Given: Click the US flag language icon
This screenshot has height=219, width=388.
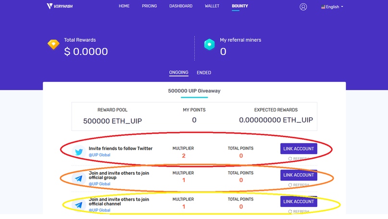Looking at the screenshot, I should pos(323,7).
